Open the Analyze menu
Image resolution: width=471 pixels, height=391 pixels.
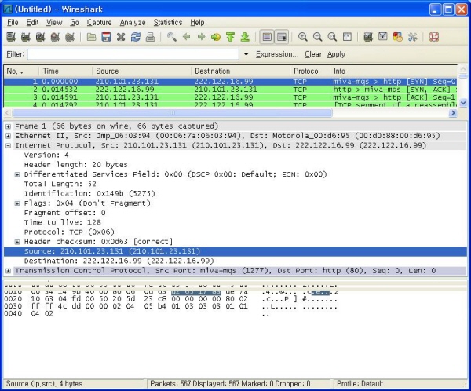[133, 23]
